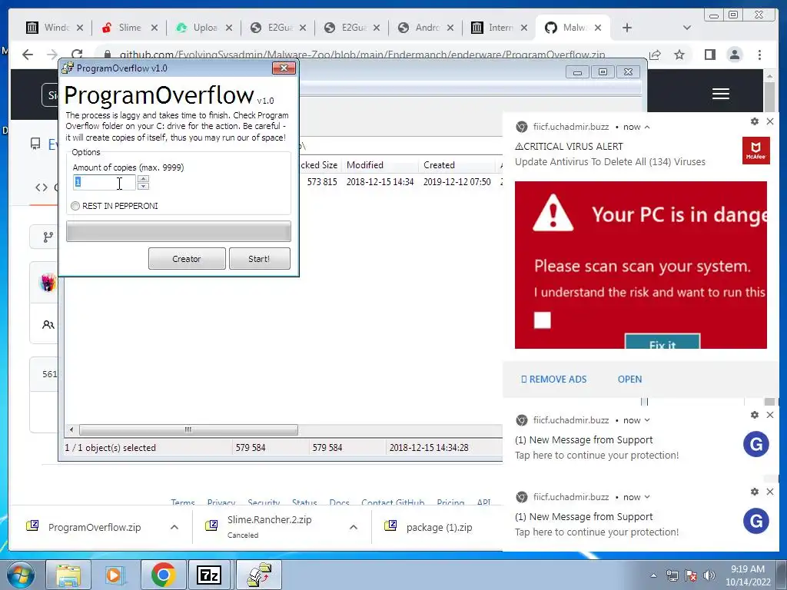The width and height of the screenshot is (787, 590).
Task: Open the GitHub Code tab icon
Action: (42, 187)
